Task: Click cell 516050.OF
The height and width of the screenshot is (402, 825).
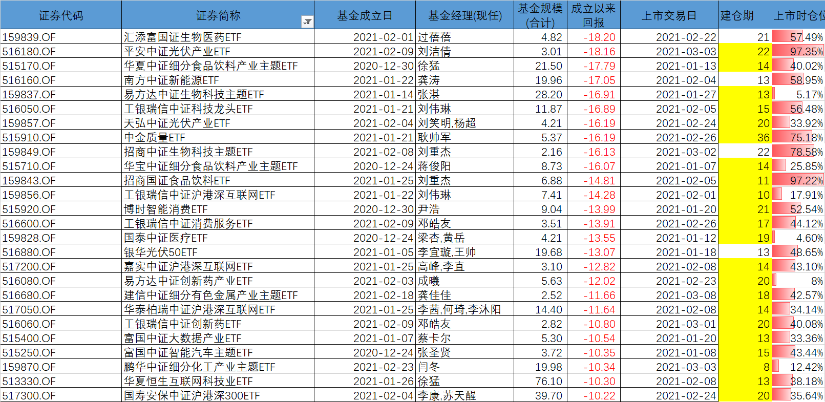Action: (x=61, y=109)
